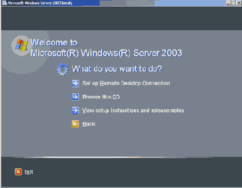Minimize the Windows Server 2003 family window
Viewport: 242px width, 188px height.
coord(228,3)
